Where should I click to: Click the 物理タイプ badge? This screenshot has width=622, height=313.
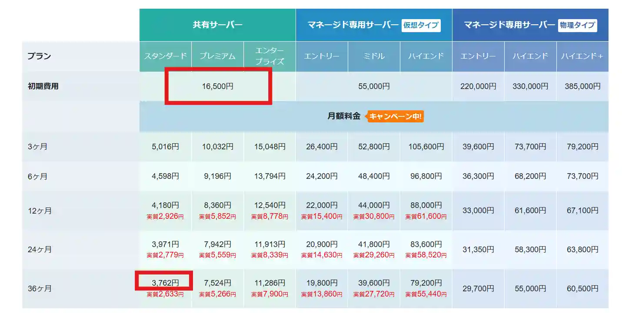pyautogui.click(x=577, y=25)
